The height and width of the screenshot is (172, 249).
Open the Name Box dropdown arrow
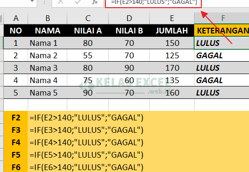pyautogui.click(x=32, y=1)
